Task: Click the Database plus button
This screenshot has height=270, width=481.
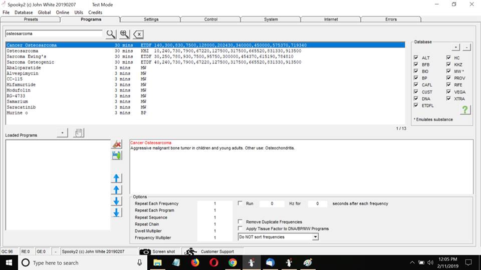Action: (455, 47)
